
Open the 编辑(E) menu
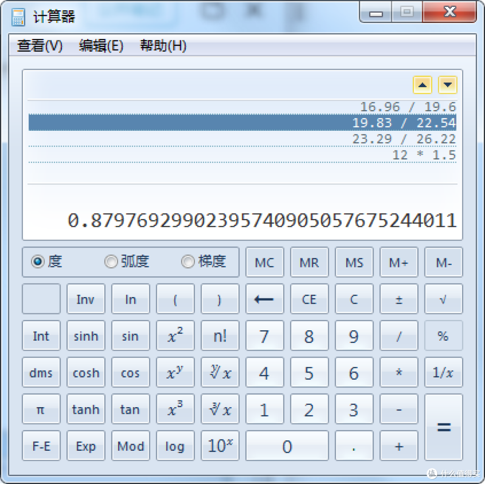click(101, 46)
